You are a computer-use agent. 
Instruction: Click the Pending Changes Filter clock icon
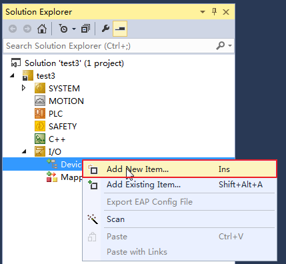pyautogui.click(x=63, y=29)
